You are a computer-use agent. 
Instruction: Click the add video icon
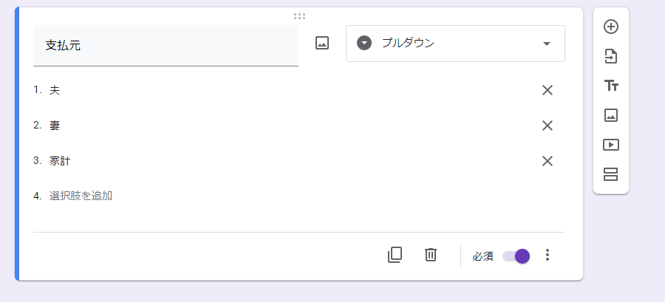(611, 145)
